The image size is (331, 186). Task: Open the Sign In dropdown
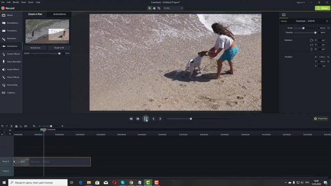point(300,2)
